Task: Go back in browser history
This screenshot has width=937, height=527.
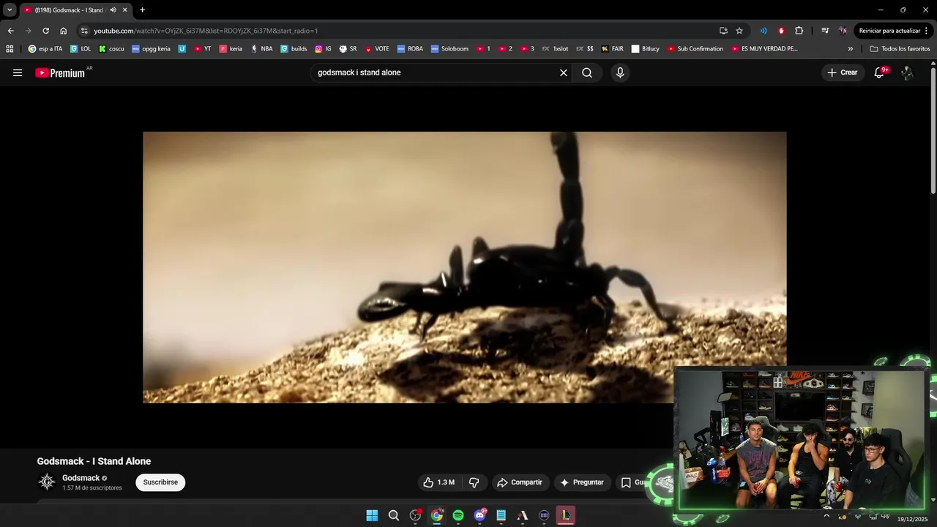Action: point(10,31)
